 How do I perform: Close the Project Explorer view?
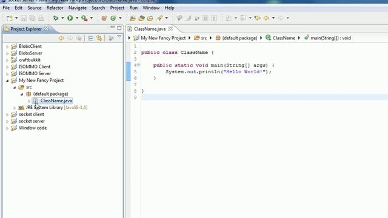[47, 28]
